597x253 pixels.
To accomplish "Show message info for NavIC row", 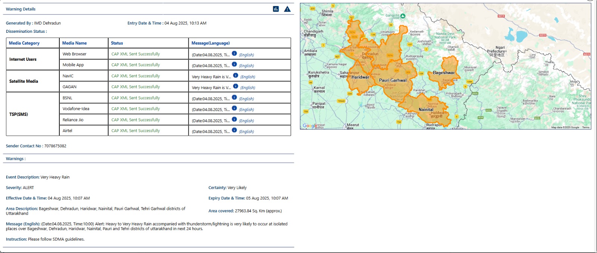I will pos(235,75).
